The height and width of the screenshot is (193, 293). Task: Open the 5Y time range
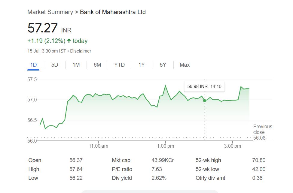pos(163,65)
